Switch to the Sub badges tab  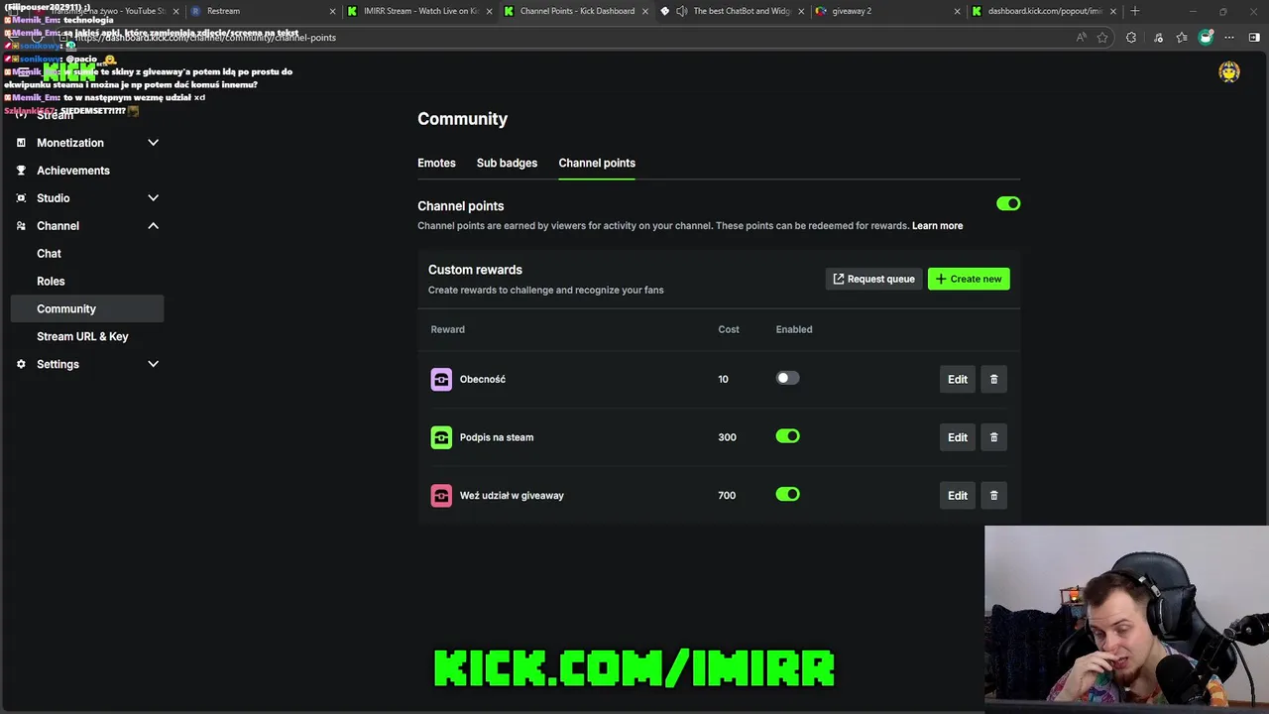(x=507, y=163)
